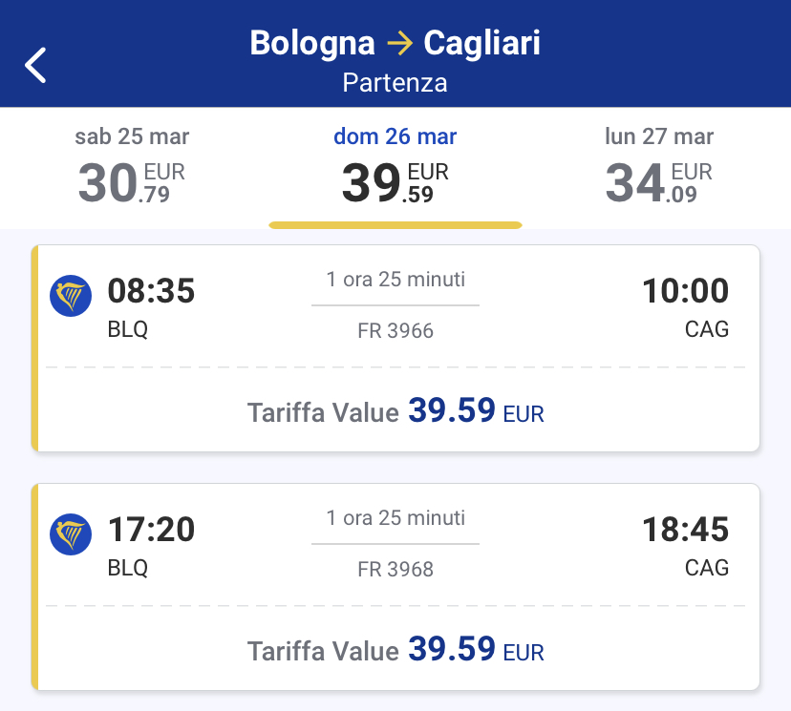Tap the Partenza subtitle in the header
This screenshot has height=711, width=791.
pos(395,82)
